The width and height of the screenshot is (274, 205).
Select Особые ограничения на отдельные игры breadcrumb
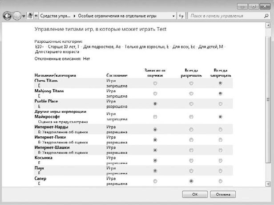[117, 16]
